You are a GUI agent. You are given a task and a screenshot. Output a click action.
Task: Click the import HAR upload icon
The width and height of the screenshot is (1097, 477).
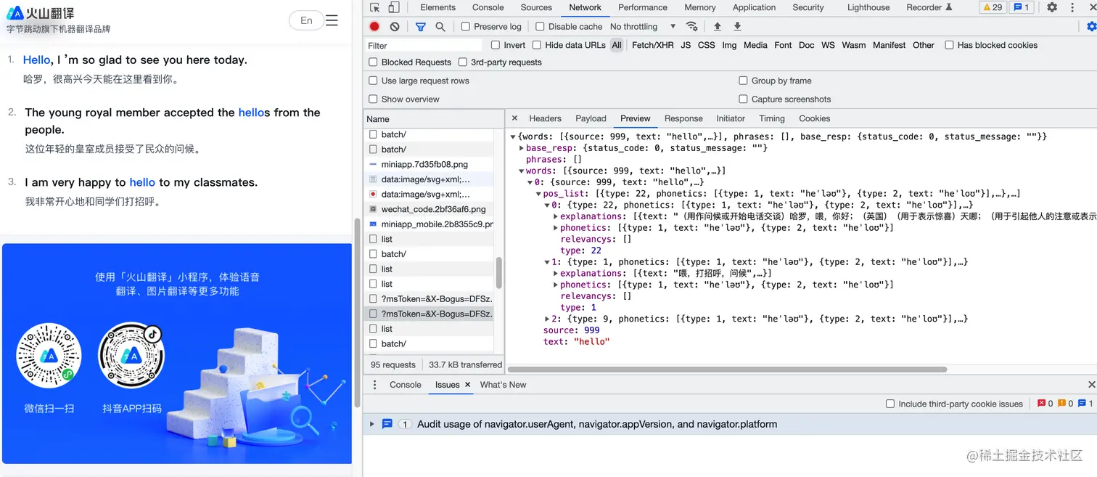coord(718,26)
